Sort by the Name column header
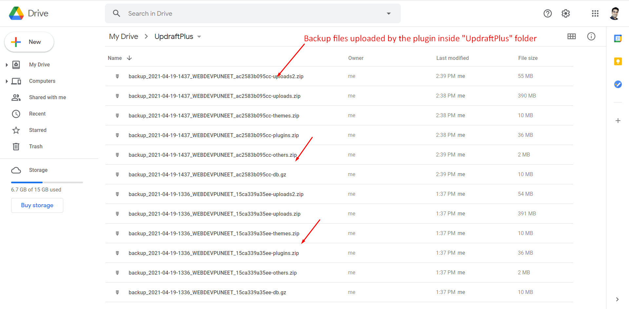This screenshot has height=309, width=629. [x=115, y=58]
